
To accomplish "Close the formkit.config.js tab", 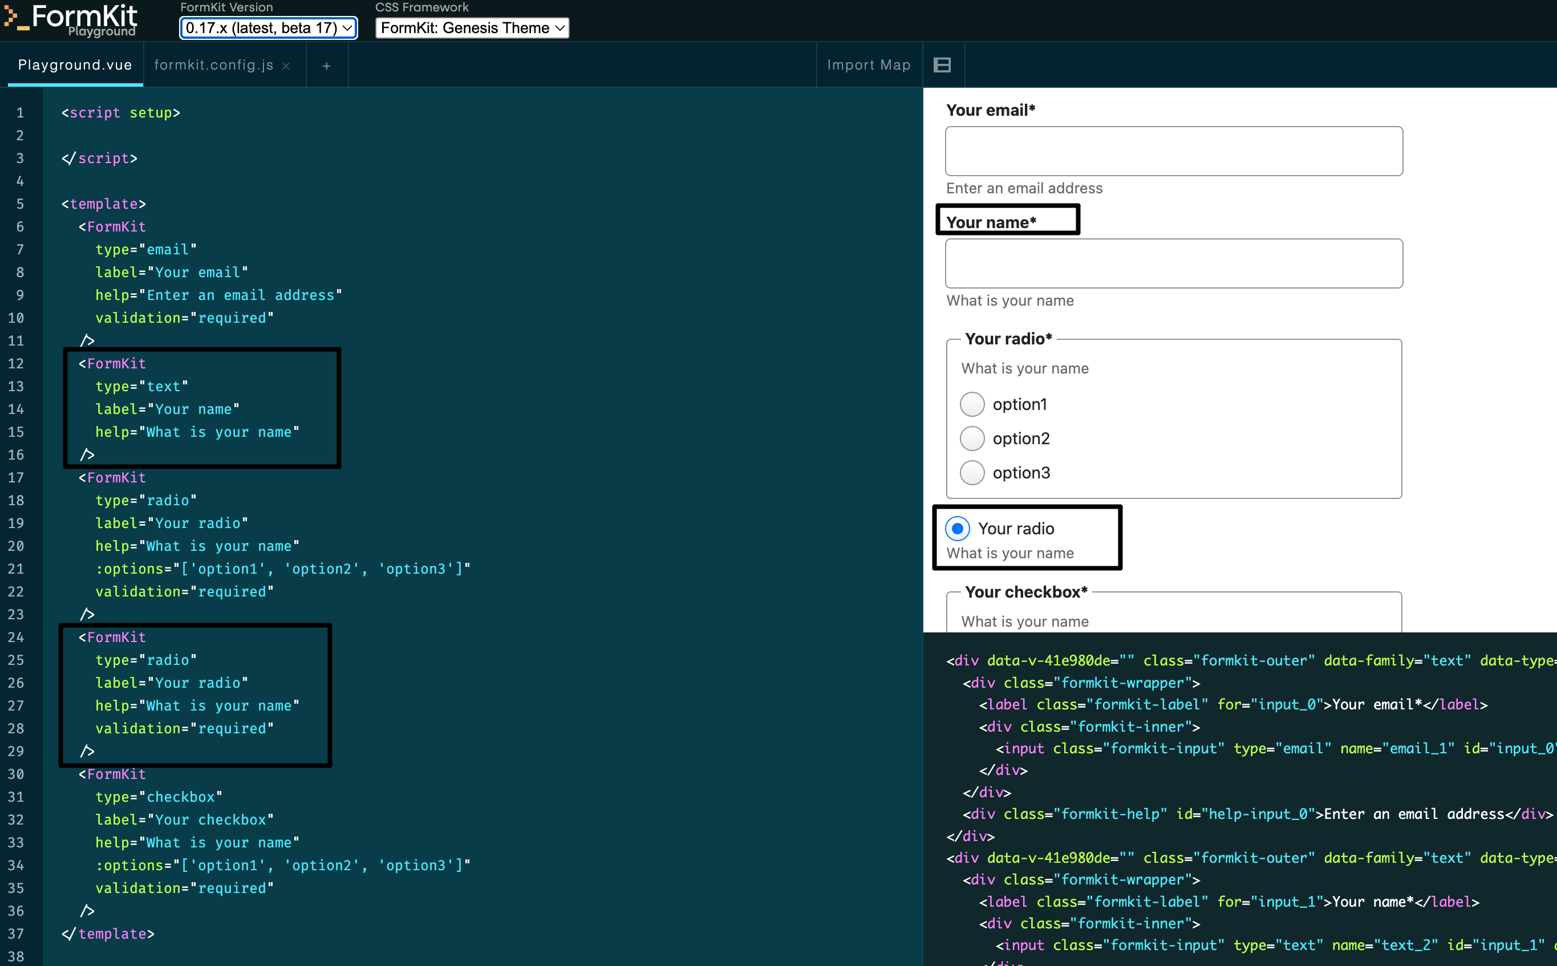I will pyautogui.click(x=286, y=64).
